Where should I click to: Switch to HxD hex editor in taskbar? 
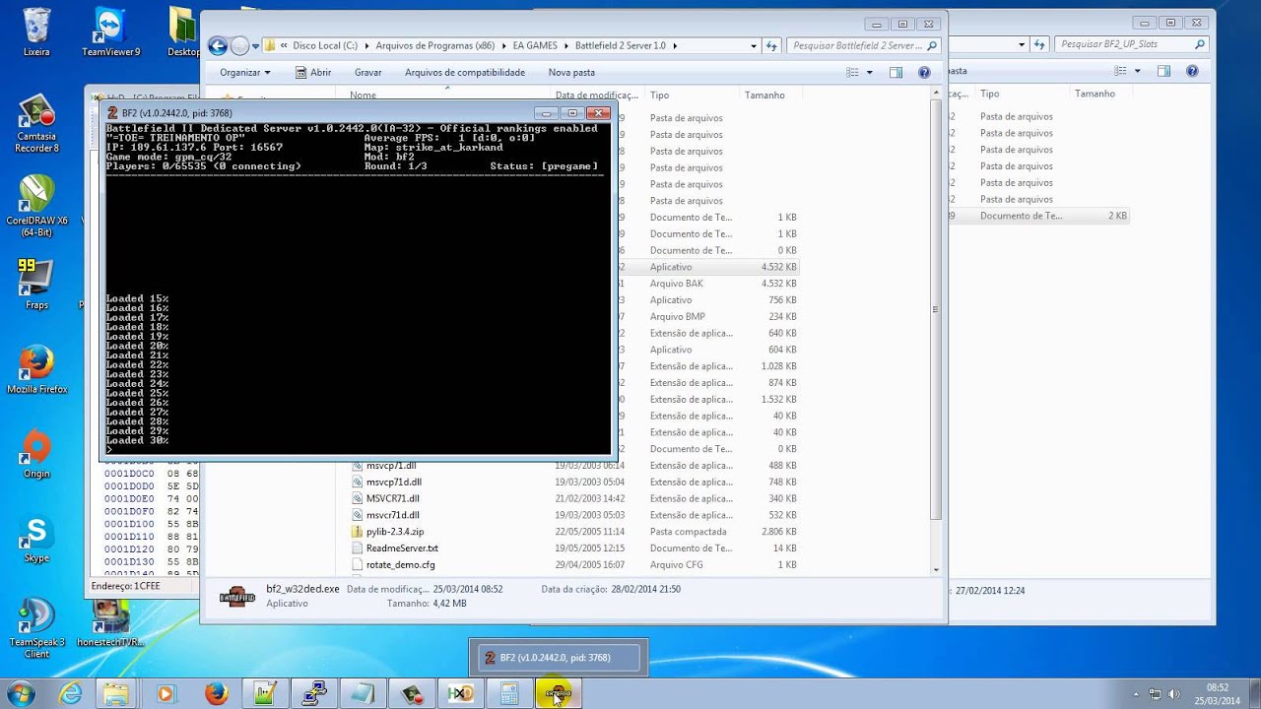(460, 693)
